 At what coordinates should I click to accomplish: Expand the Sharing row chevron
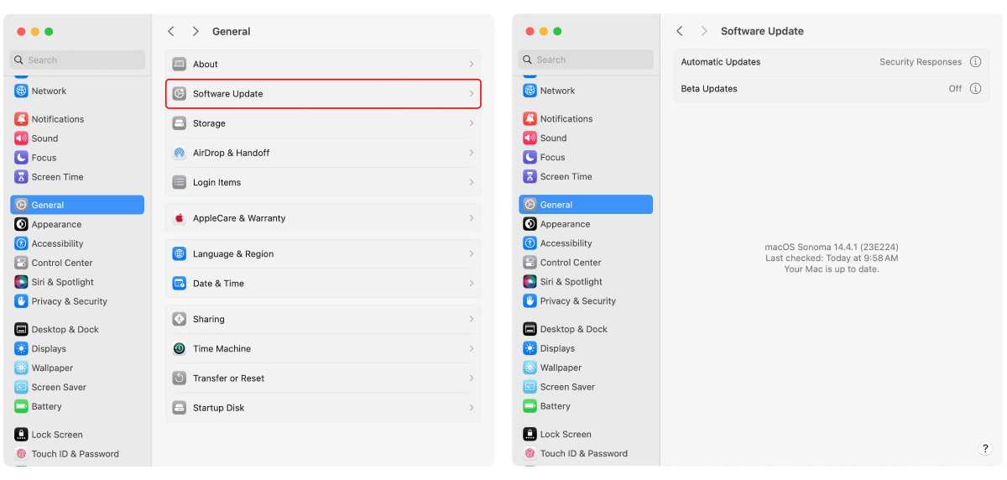click(472, 319)
